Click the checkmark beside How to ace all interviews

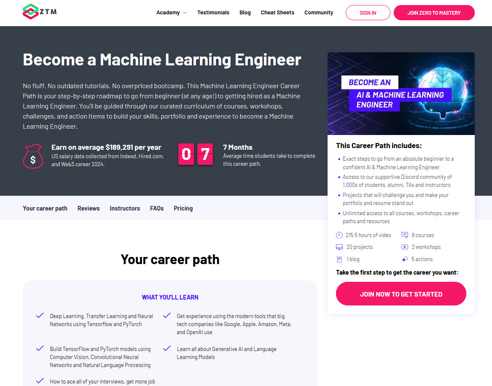pyautogui.click(x=40, y=381)
